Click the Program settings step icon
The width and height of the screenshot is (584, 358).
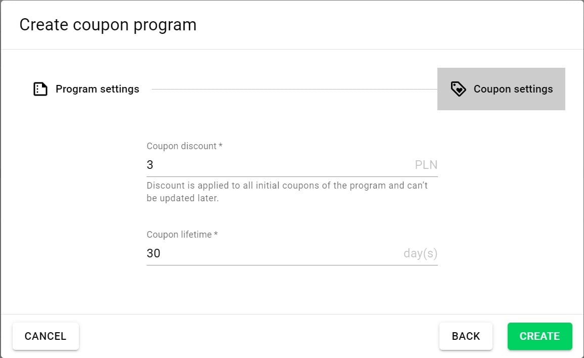[40, 89]
